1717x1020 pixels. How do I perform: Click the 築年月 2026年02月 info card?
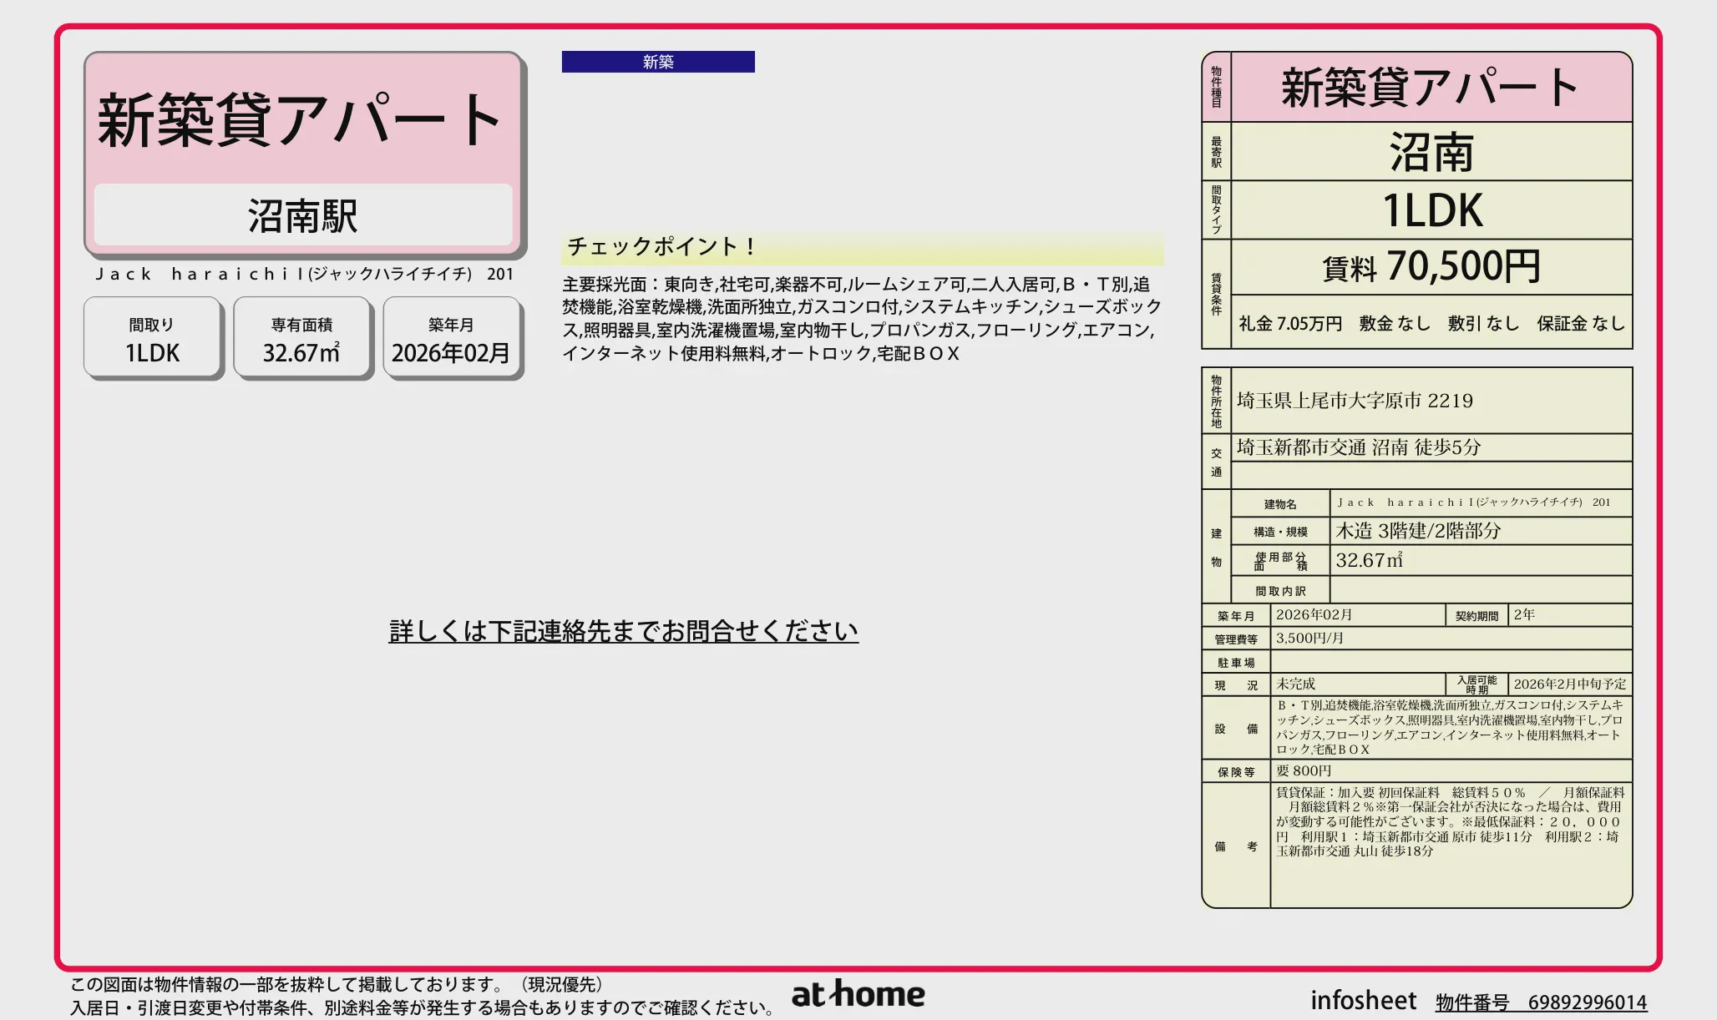(452, 337)
